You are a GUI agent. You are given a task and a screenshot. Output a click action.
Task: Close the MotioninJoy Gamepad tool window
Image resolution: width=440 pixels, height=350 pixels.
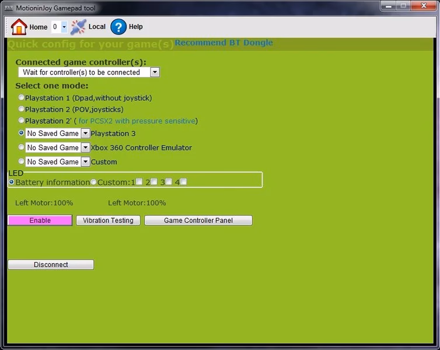click(424, 6)
